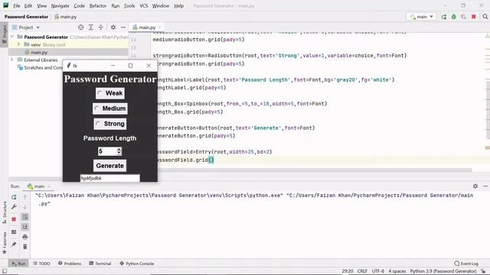
Task: Click the Password Length spinbox arrows
Action: (119, 151)
